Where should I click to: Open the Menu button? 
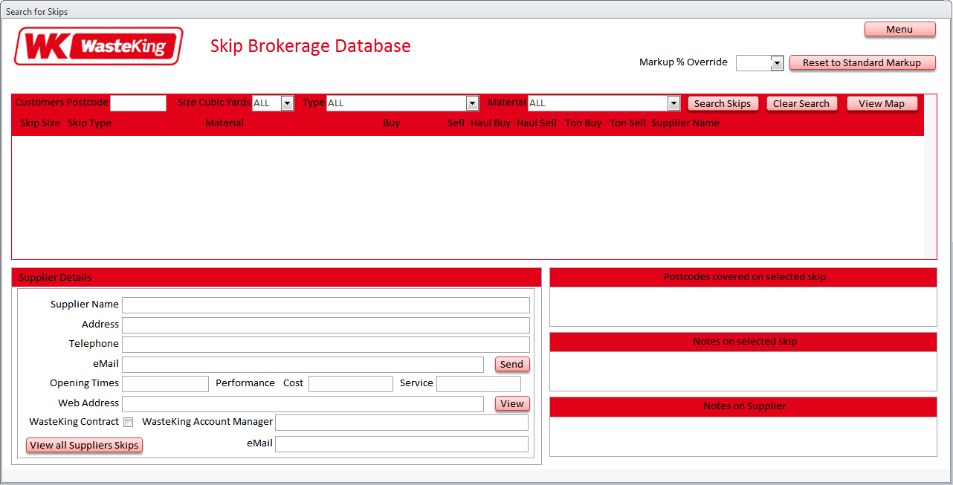[899, 30]
